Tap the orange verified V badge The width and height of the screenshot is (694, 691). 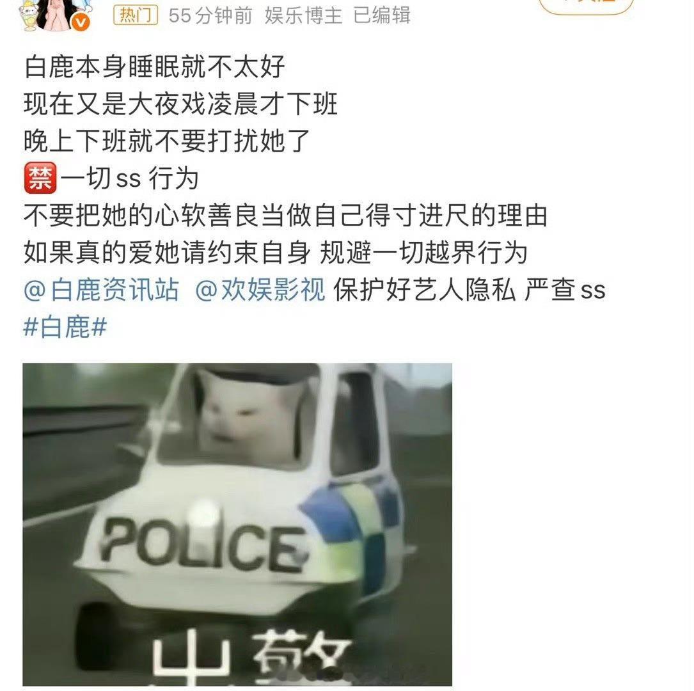pos(81,22)
